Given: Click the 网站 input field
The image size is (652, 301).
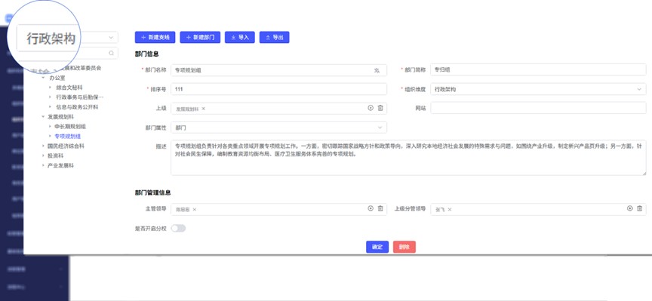Looking at the screenshot, I should click(x=538, y=108).
